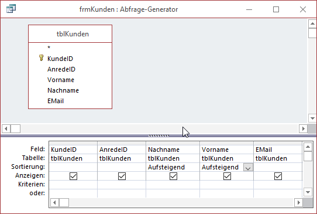Click the Kriterien cell of KundeID column

pyautogui.click(x=73, y=185)
